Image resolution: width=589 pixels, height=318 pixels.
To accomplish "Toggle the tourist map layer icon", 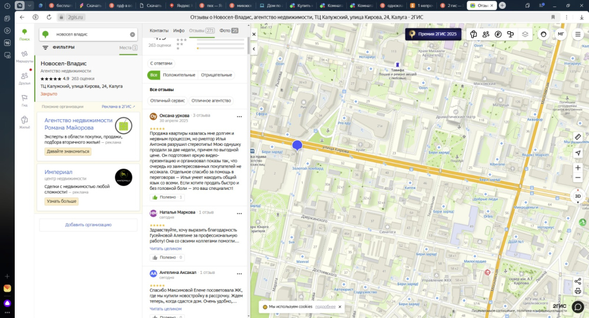I will pyautogui.click(x=474, y=34).
